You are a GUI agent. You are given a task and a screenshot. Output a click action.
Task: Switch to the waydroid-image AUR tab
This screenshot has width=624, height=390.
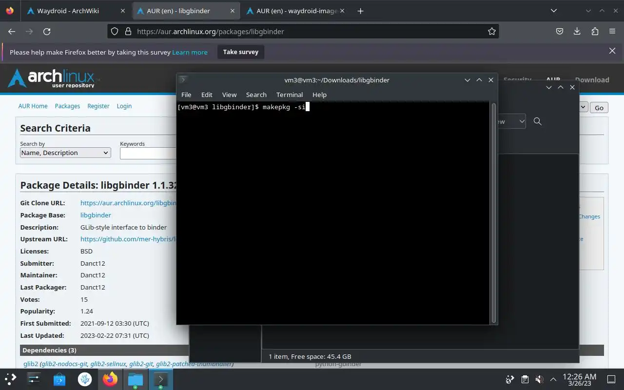296,11
